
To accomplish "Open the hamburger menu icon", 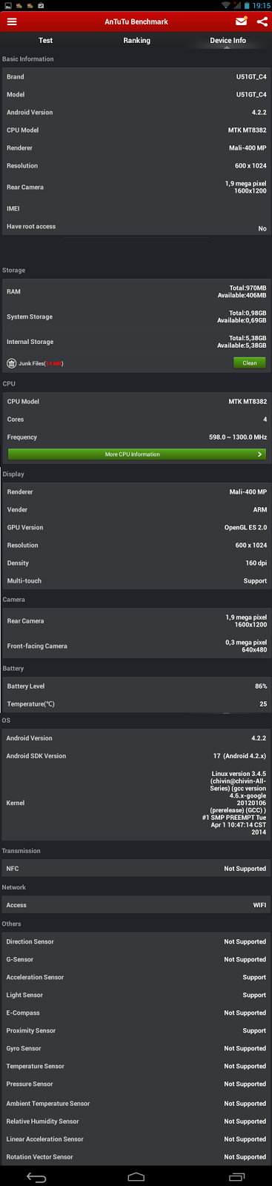I will point(12,21).
